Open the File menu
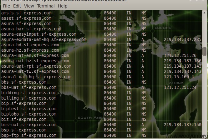This screenshot has height=139, width=208. [x=6, y=6]
